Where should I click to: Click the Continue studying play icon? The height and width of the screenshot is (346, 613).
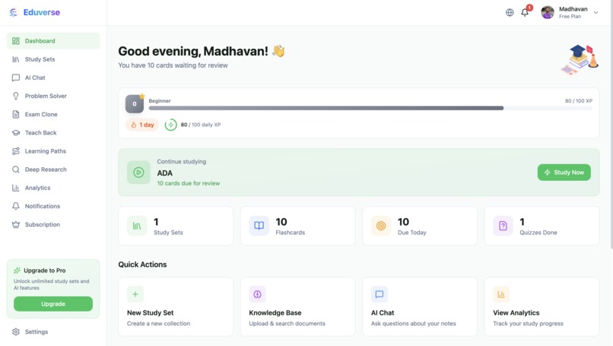click(138, 173)
